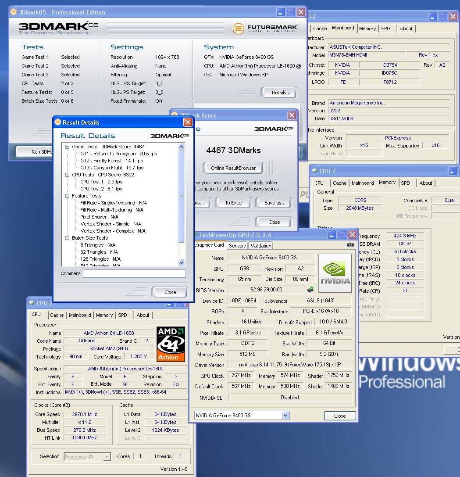460x477 pixels.
Task: Click the Futuremark logo in the 3DMark05 window
Action: tap(265, 29)
